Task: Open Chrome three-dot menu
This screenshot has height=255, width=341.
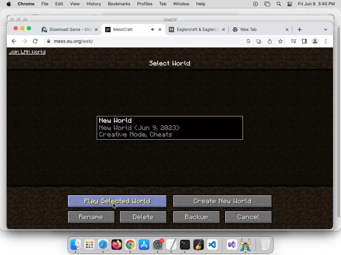Action: (x=326, y=41)
